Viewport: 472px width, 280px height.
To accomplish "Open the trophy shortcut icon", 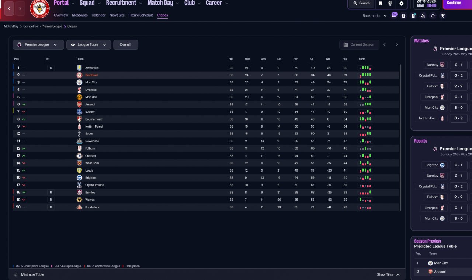I will click(x=443, y=16).
